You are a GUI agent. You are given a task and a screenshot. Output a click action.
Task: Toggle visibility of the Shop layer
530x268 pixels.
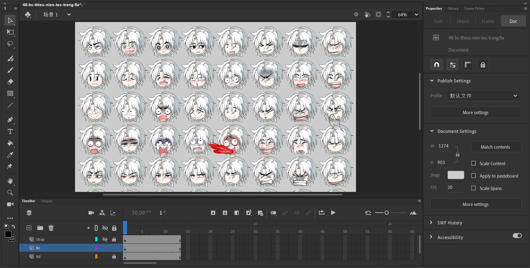pyautogui.click(x=105, y=239)
